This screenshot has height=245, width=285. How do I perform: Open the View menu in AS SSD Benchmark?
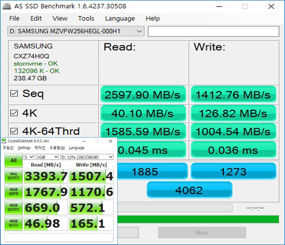pyautogui.click(x=60, y=18)
